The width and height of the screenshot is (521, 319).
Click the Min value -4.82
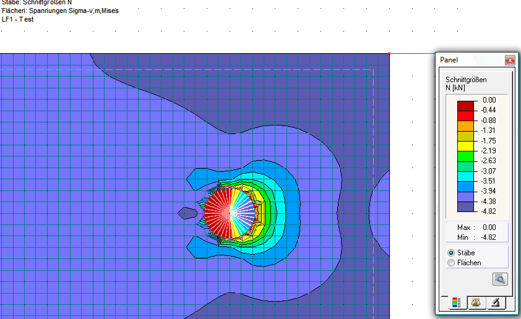tap(488, 237)
